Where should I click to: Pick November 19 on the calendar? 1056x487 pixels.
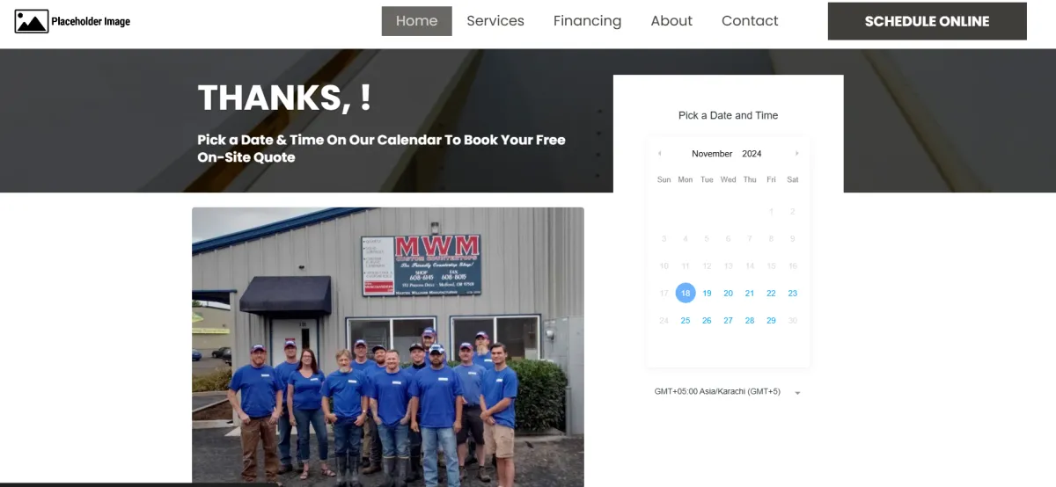[707, 294]
